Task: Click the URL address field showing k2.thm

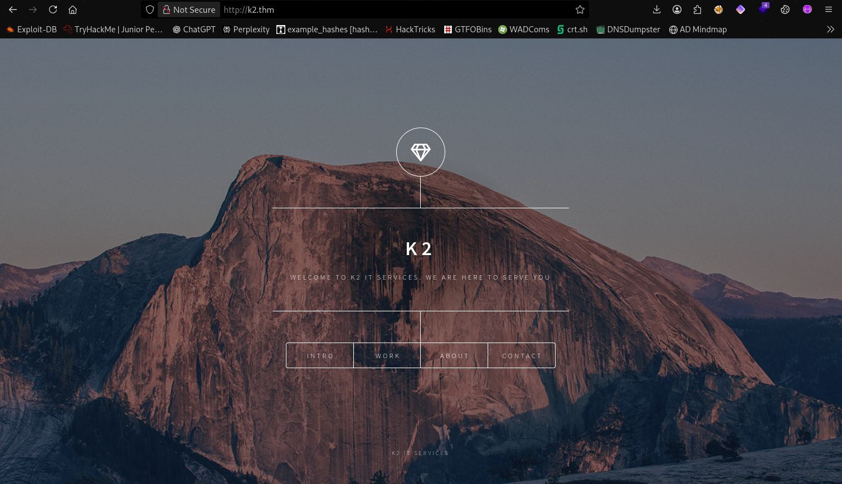Action: (390, 9)
